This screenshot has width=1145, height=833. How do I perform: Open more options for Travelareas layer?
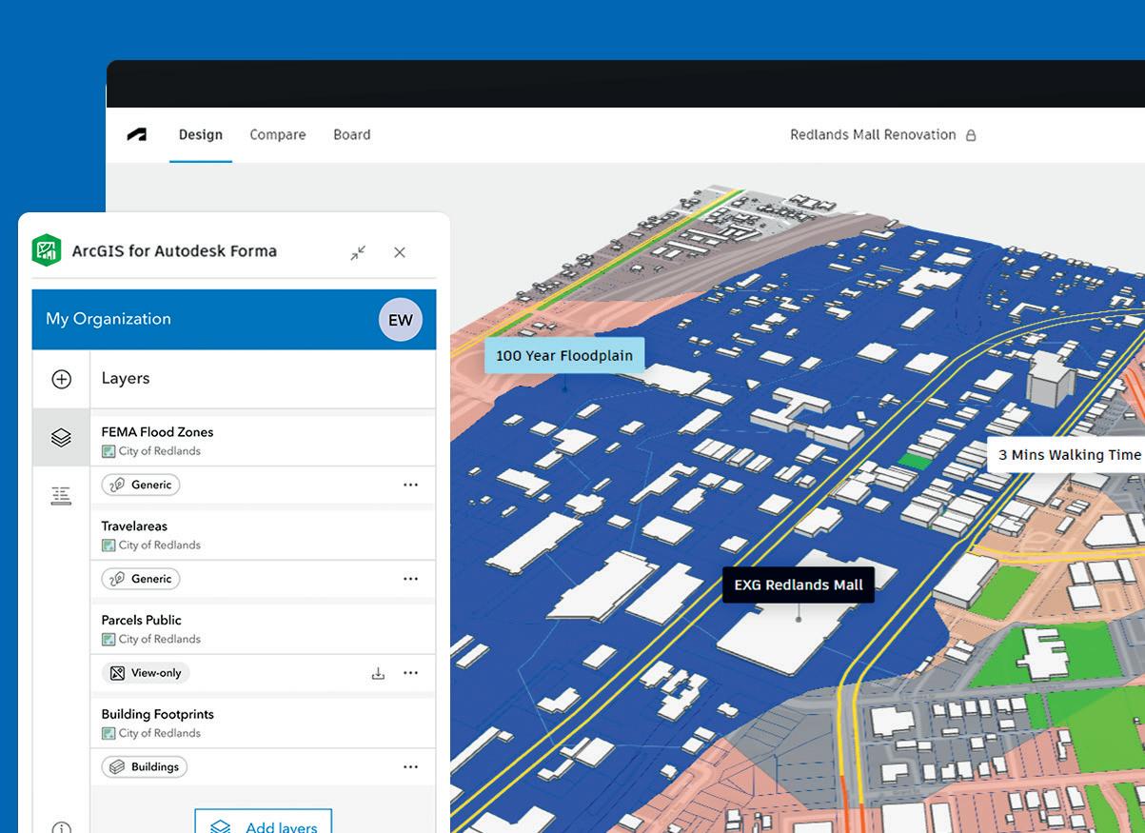click(410, 579)
